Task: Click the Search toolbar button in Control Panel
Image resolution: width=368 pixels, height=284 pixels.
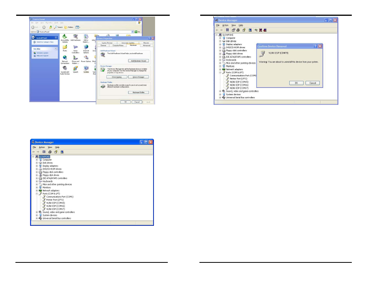Action: [x=58, y=27]
